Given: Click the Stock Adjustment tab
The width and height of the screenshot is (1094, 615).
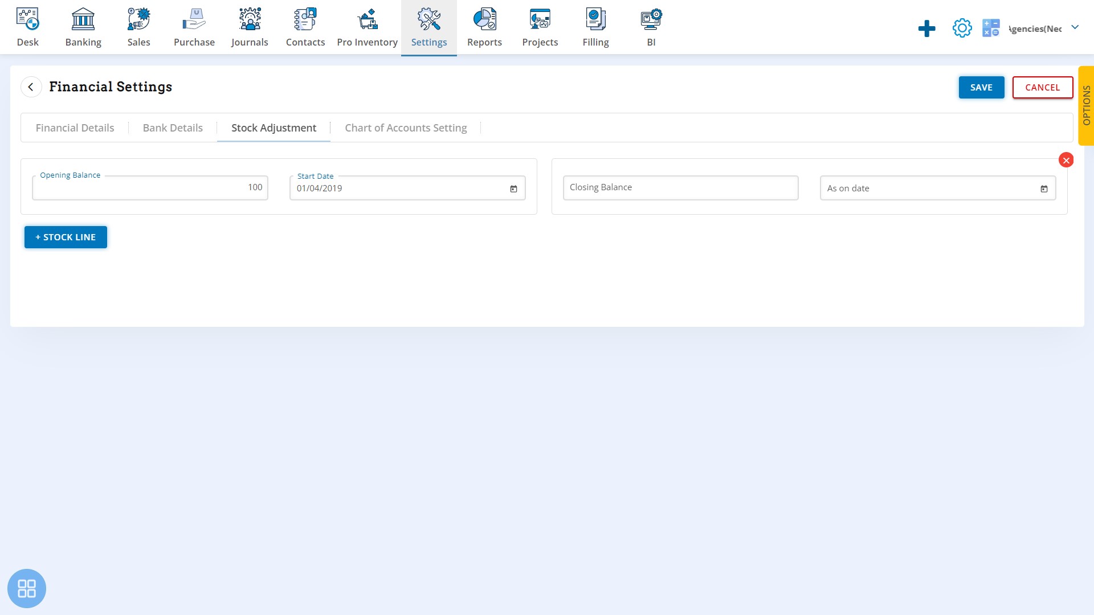Looking at the screenshot, I should 273,128.
